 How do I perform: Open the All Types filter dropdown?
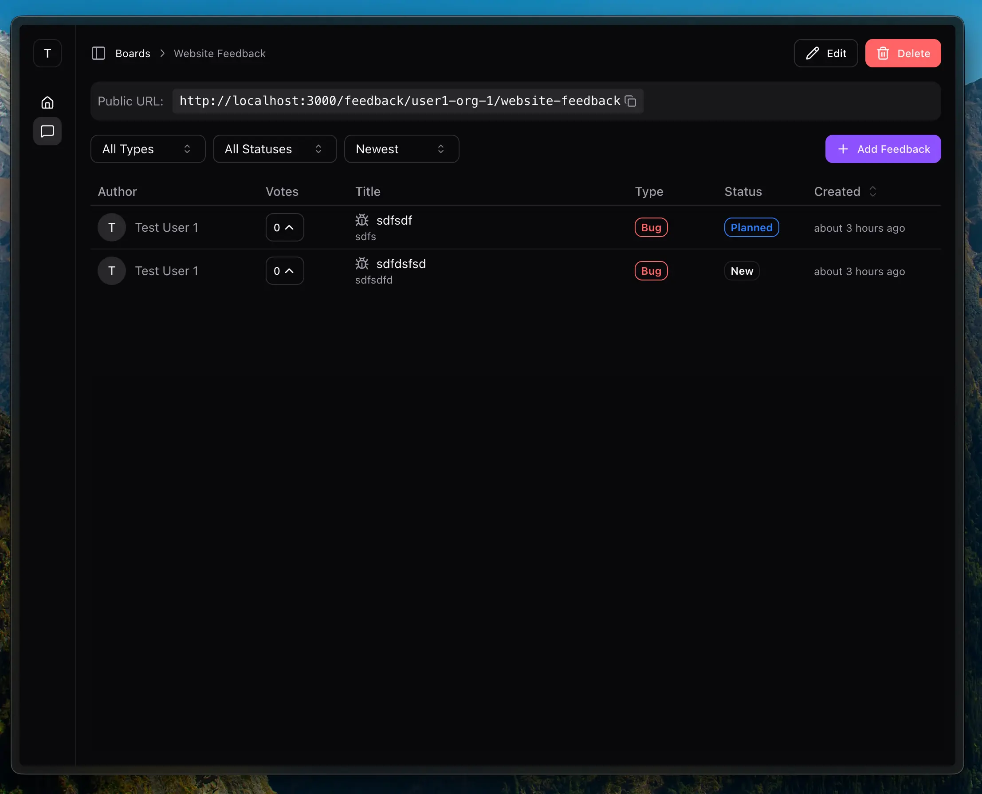tap(148, 149)
